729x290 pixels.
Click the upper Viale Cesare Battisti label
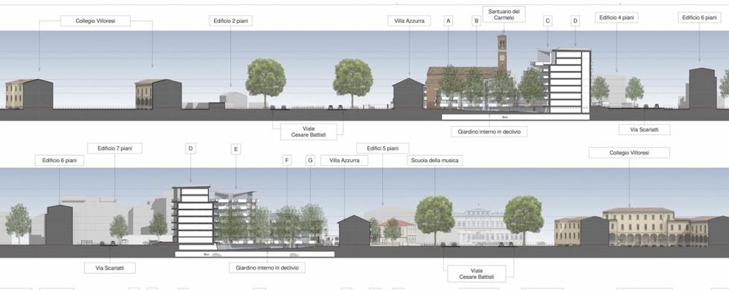coord(309,131)
